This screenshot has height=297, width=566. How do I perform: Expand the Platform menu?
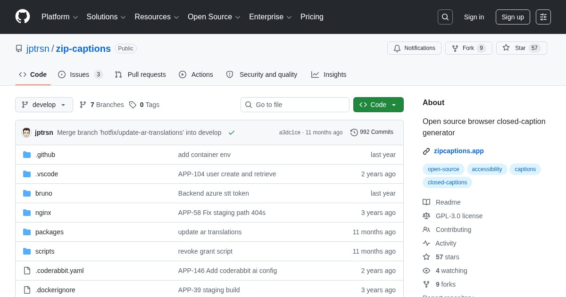[60, 17]
